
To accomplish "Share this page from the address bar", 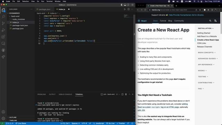I will point(196,10).
